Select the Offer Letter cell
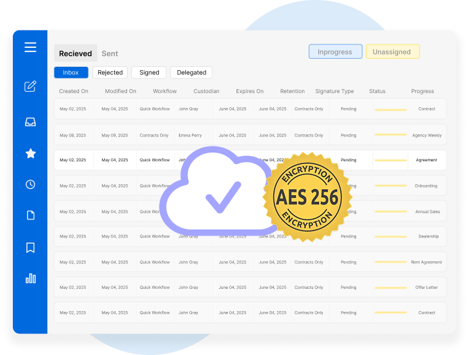The height and width of the screenshot is (355, 469). pos(426,288)
